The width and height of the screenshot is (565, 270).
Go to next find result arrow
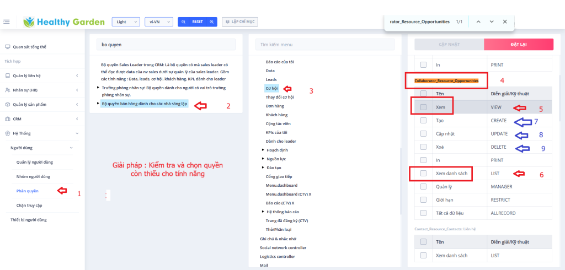coord(492,21)
